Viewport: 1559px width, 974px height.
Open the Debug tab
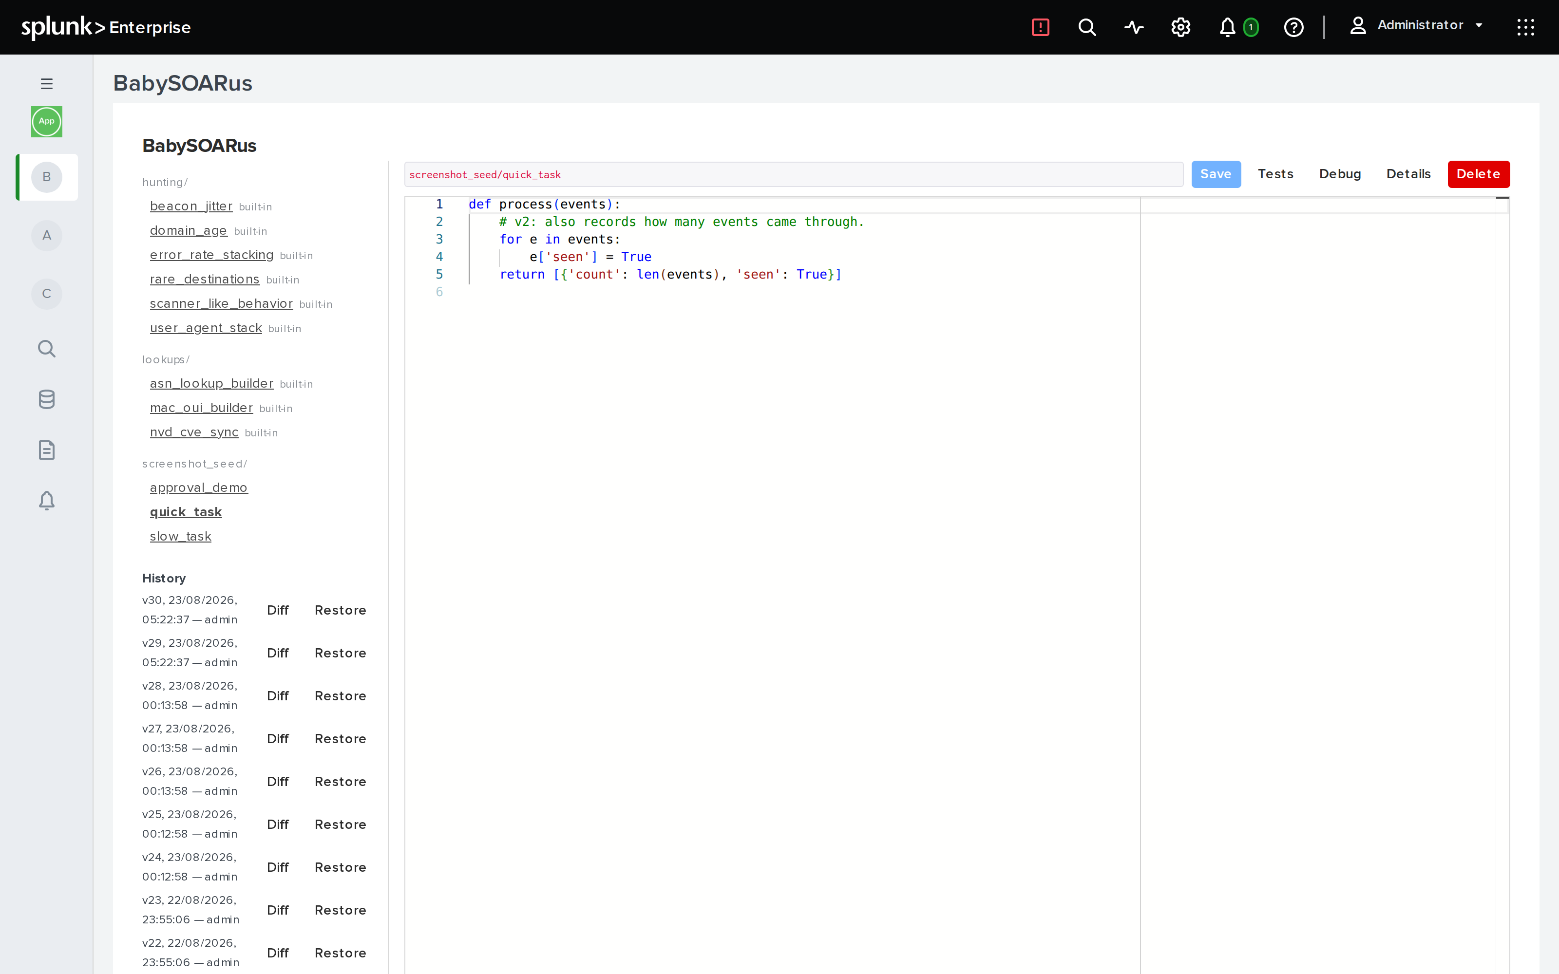pos(1340,174)
